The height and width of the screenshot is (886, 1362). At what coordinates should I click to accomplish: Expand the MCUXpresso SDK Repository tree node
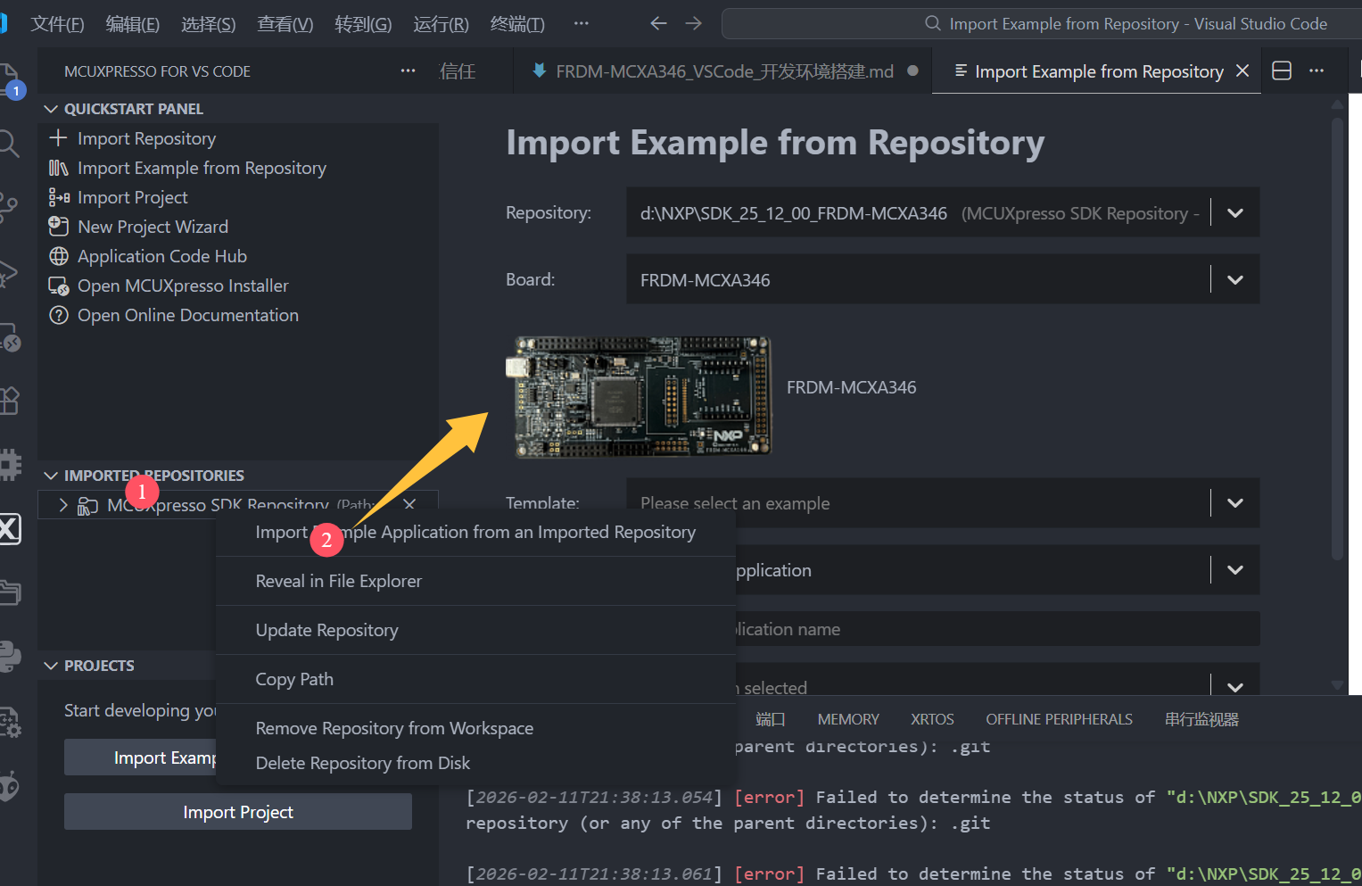63,505
